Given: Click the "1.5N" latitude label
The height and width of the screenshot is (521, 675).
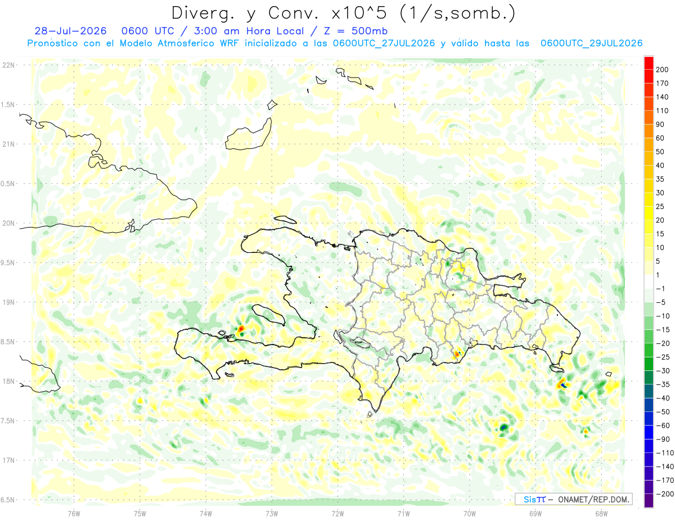Looking at the screenshot, I should click(x=8, y=105).
